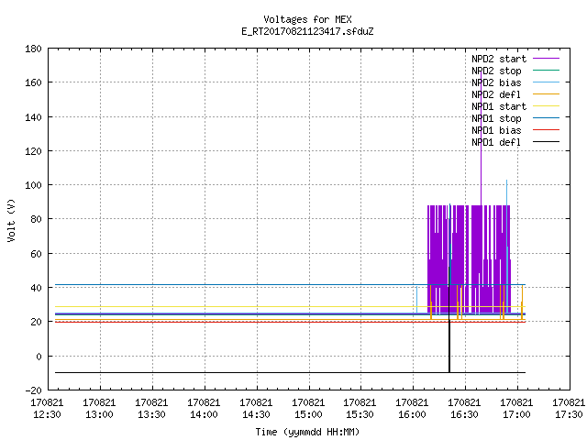Click the y-axis tick value -20
Viewport: 587px width, 440px height.
(x=33, y=390)
